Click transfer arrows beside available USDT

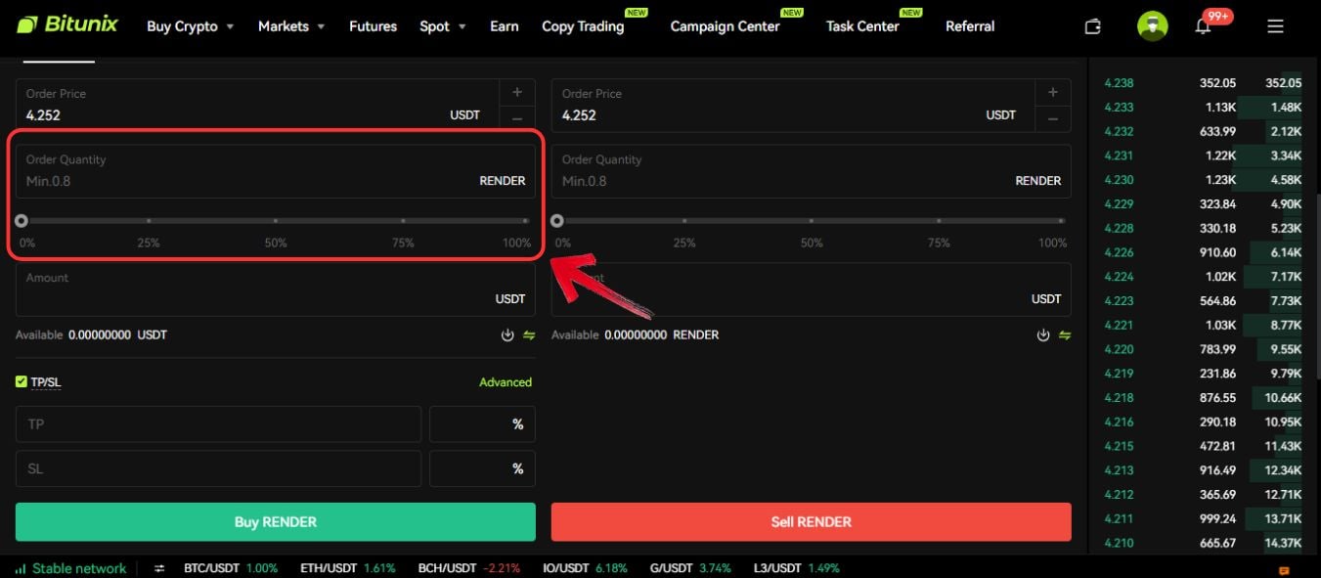pos(529,335)
